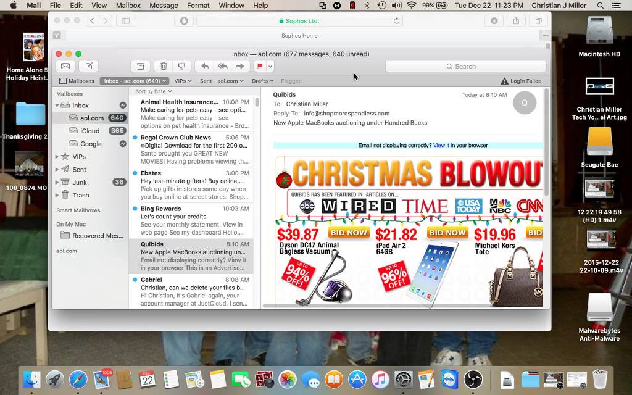The image size is (632, 395).
Task: Open iTunes from the Dock
Action: pos(380,380)
